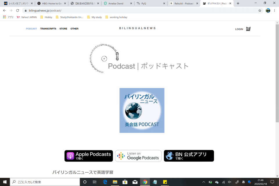The width and height of the screenshot is (279, 186).
Task: Close the Rebuild - Podcast tab
Action: [x=197, y=3]
